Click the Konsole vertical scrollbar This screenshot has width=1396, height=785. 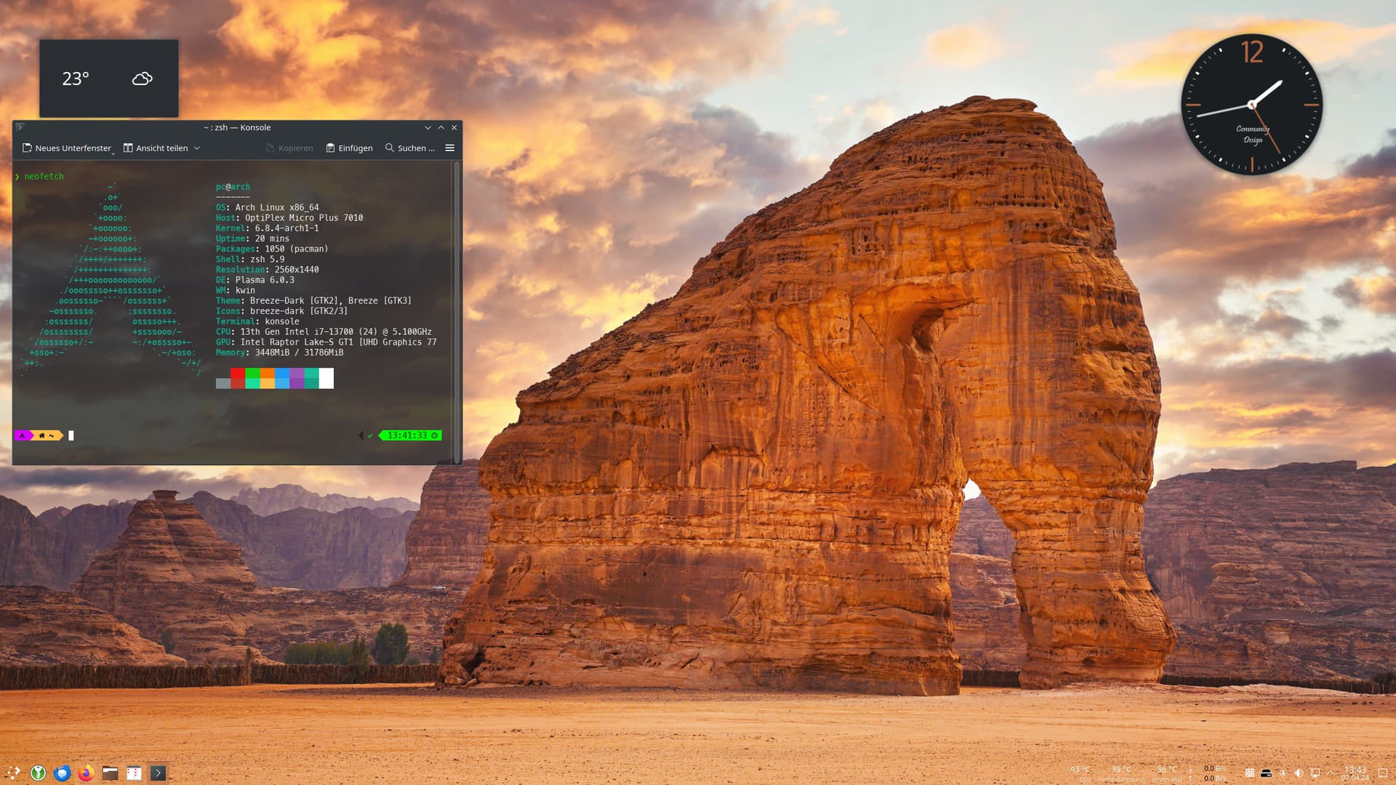click(x=457, y=312)
